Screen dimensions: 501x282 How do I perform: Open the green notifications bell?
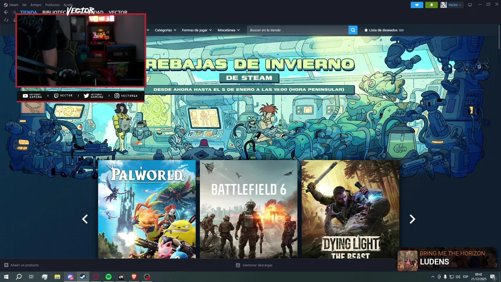431,5
